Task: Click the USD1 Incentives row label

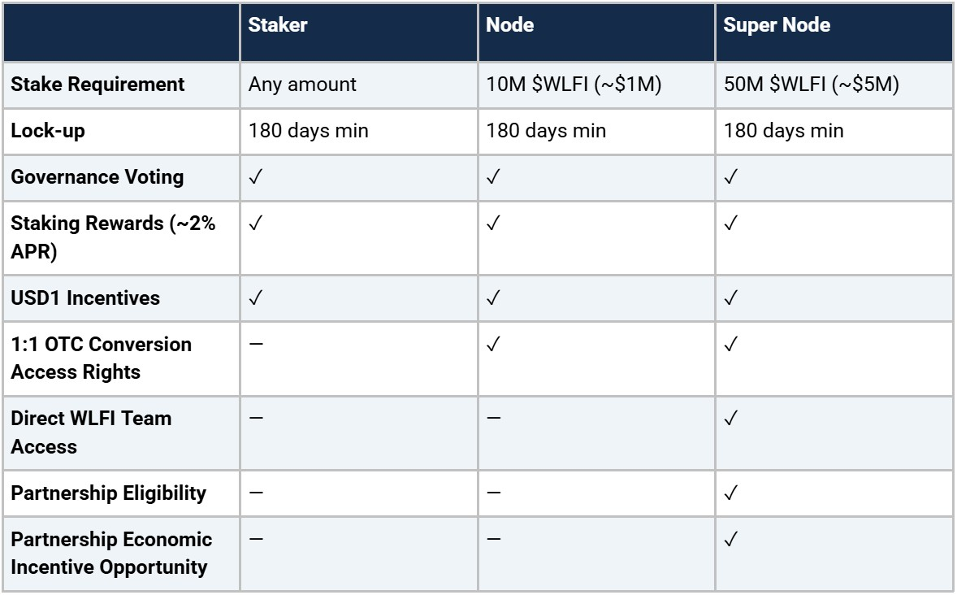Action: (x=85, y=298)
